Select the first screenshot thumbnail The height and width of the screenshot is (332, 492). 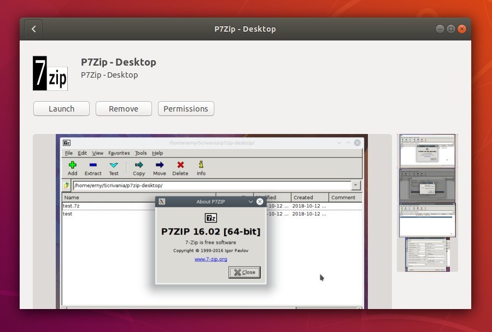427,151
